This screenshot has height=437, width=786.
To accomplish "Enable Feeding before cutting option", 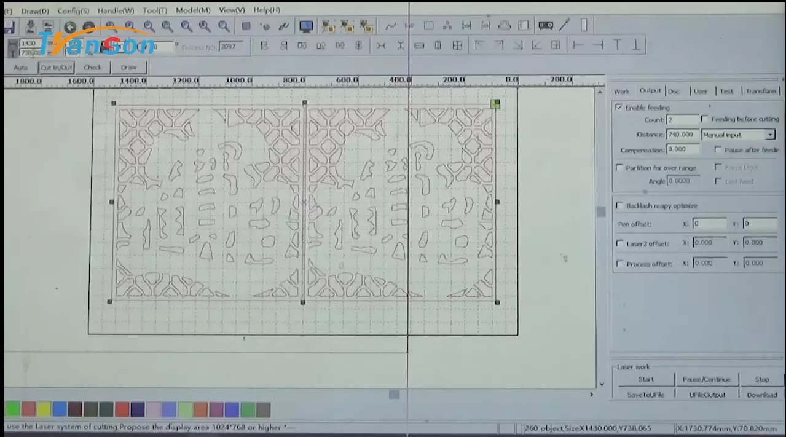I will click(x=705, y=119).
